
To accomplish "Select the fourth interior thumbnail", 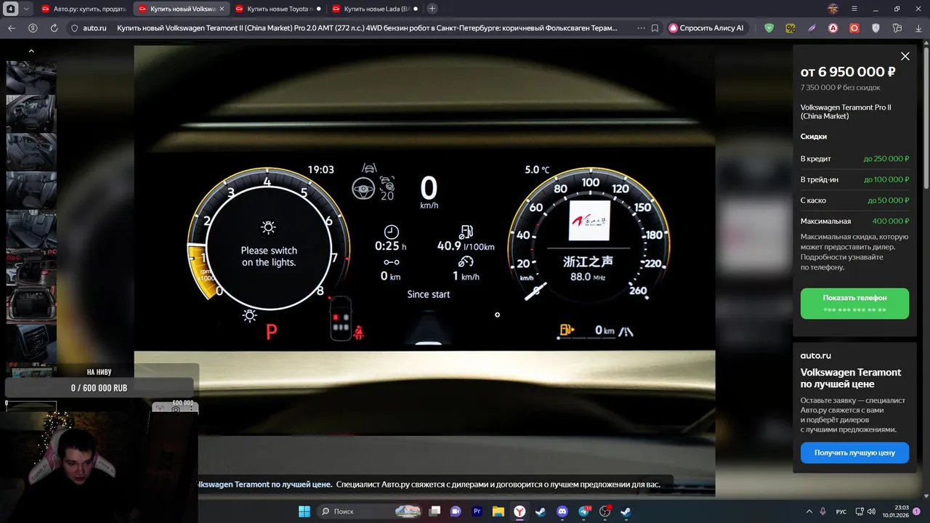I will tap(31, 190).
